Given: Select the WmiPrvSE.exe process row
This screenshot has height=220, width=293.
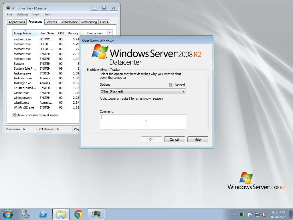Looking at the screenshot, I should (45, 107).
